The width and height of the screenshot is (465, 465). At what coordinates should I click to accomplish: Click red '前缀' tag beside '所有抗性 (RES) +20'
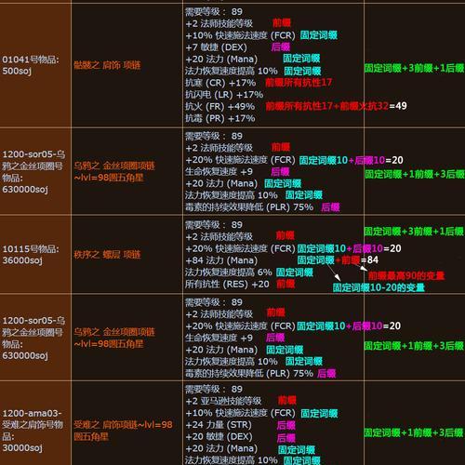click(286, 284)
